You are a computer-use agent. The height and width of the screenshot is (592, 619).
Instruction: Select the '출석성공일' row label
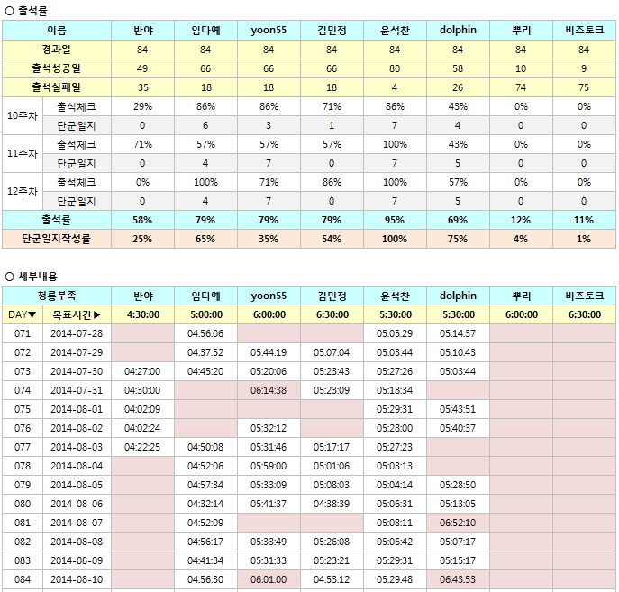57,68
